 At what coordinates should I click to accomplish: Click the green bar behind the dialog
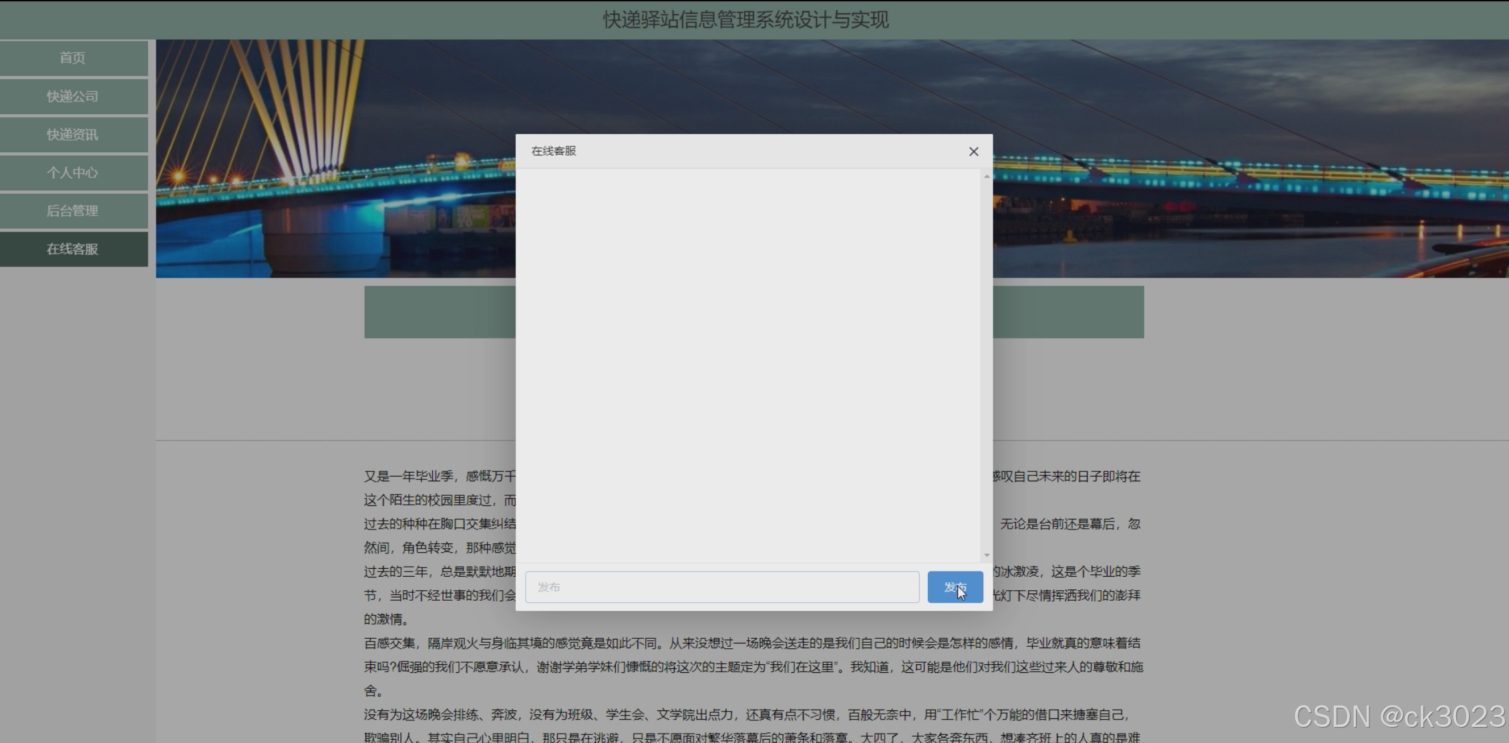[1069, 312]
